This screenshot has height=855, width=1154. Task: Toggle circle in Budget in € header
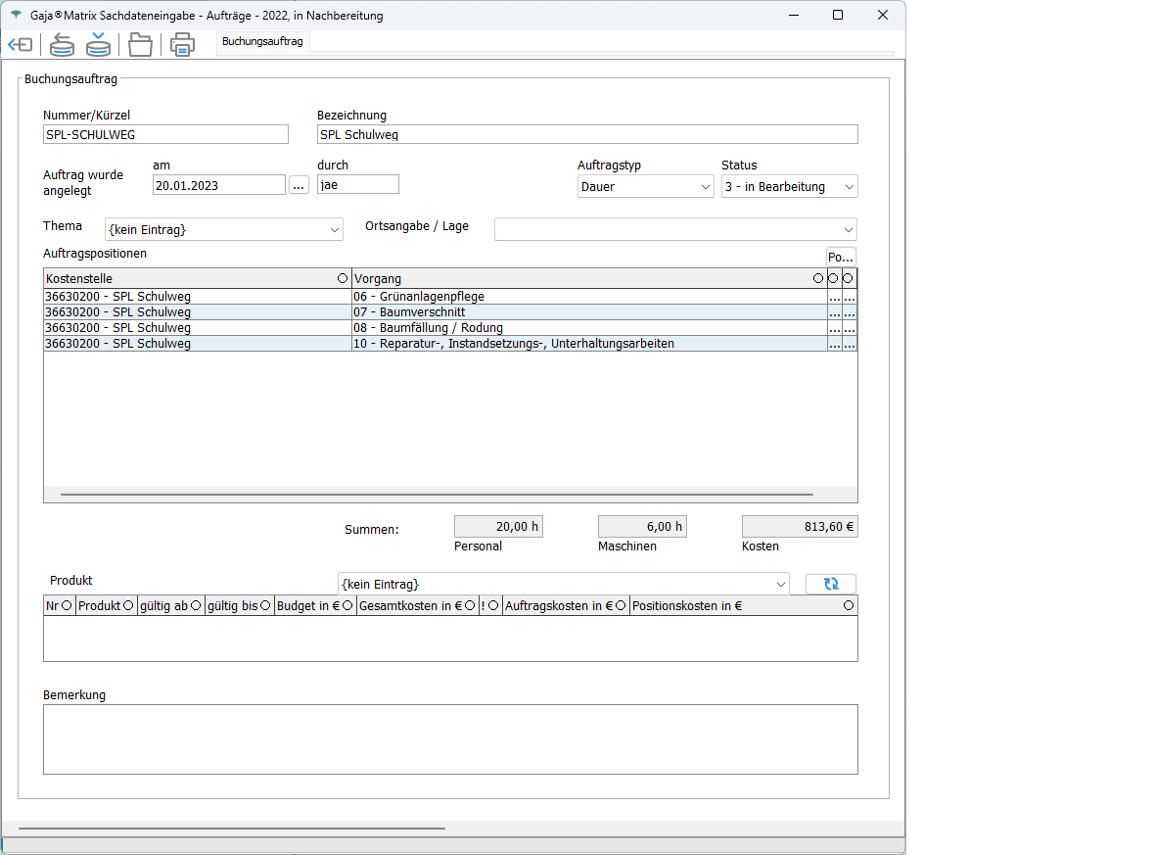coord(347,606)
